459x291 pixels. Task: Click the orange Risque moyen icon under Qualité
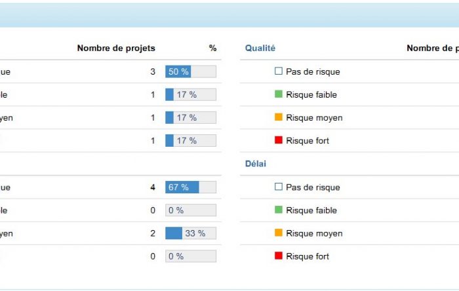coord(279,117)
